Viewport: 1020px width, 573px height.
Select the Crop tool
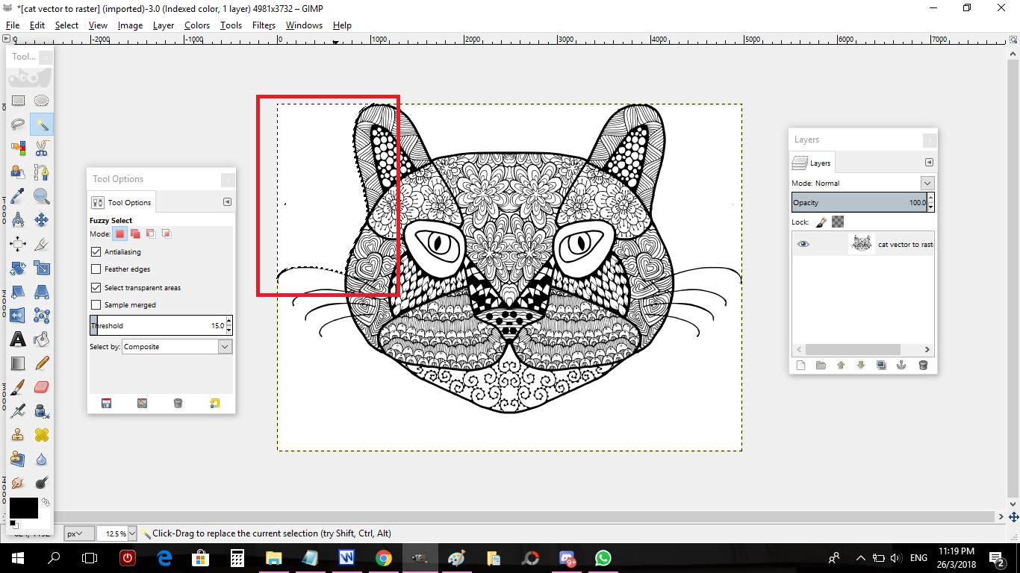pyautogui.click(x=42, y=244)
